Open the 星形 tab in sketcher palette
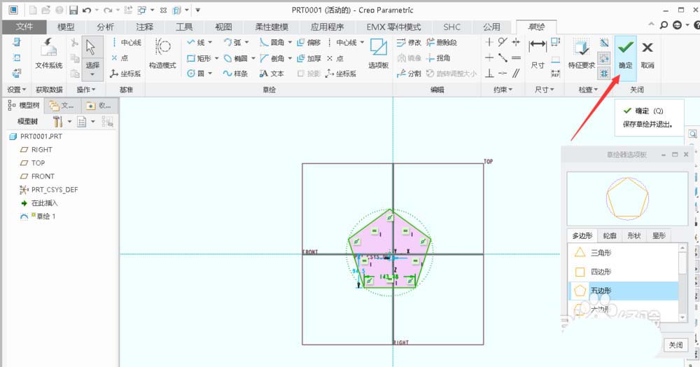700x367 pixels. click(x=659, y=236)
